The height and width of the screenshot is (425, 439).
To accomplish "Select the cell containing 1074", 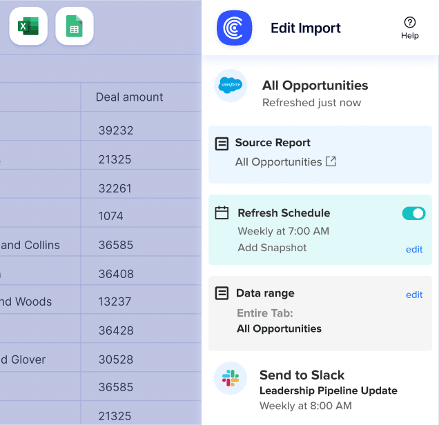I will click(141, 213).
